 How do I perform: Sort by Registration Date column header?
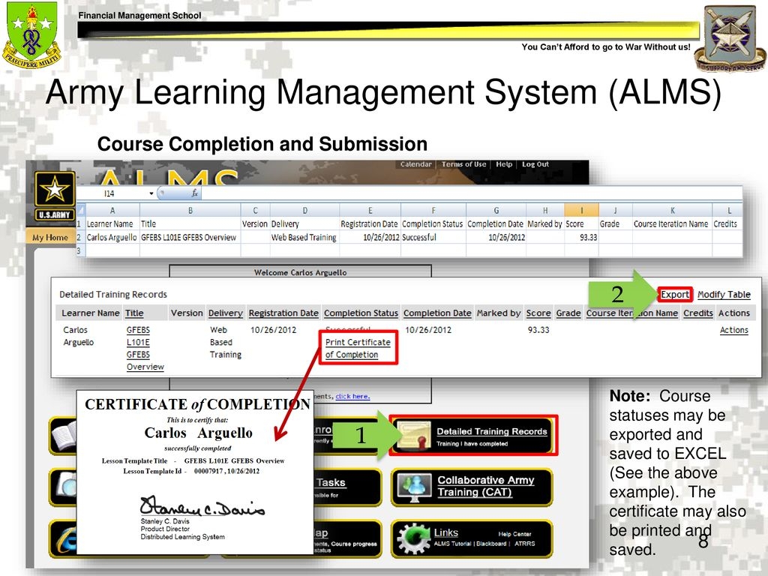[x=283, y=313]
